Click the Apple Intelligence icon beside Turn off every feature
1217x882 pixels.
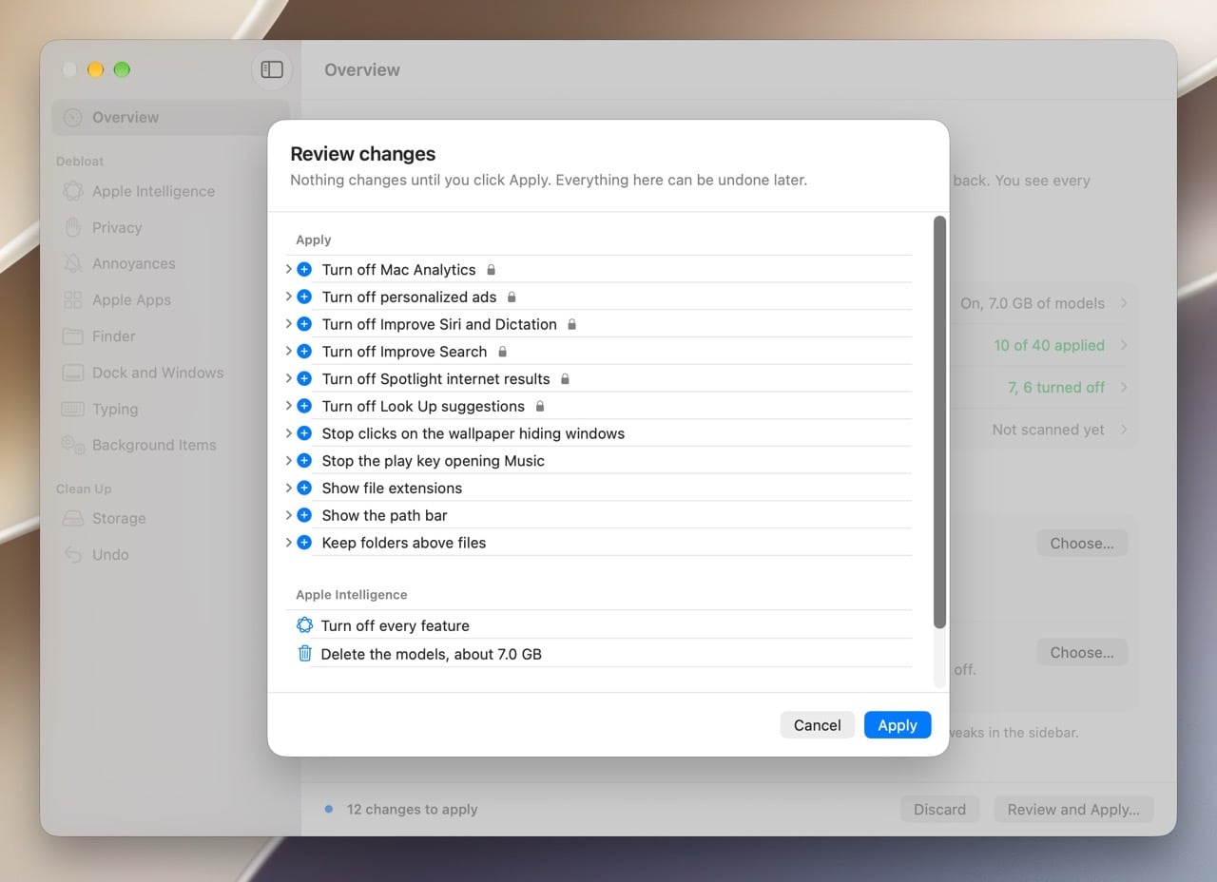pyautogui.click(x=304, y=625)
